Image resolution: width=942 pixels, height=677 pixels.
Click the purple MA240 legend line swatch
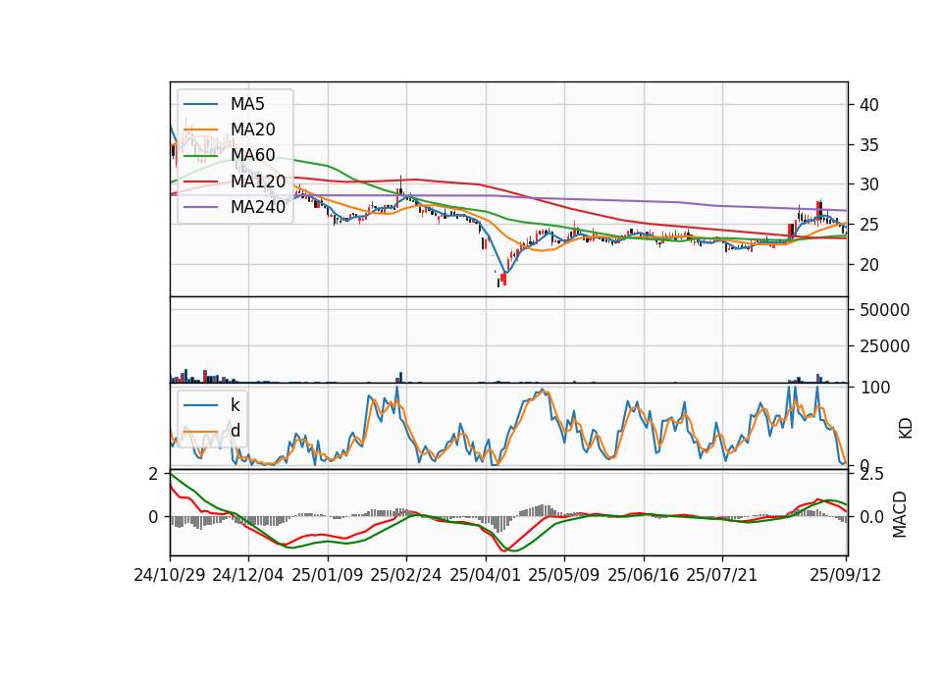point(200,207)
